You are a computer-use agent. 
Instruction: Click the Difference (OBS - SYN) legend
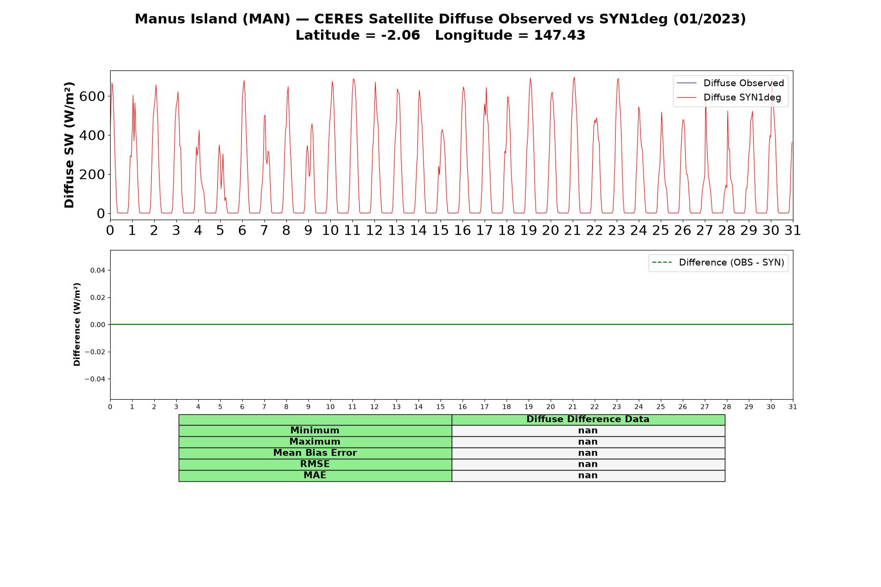(718, 263)
